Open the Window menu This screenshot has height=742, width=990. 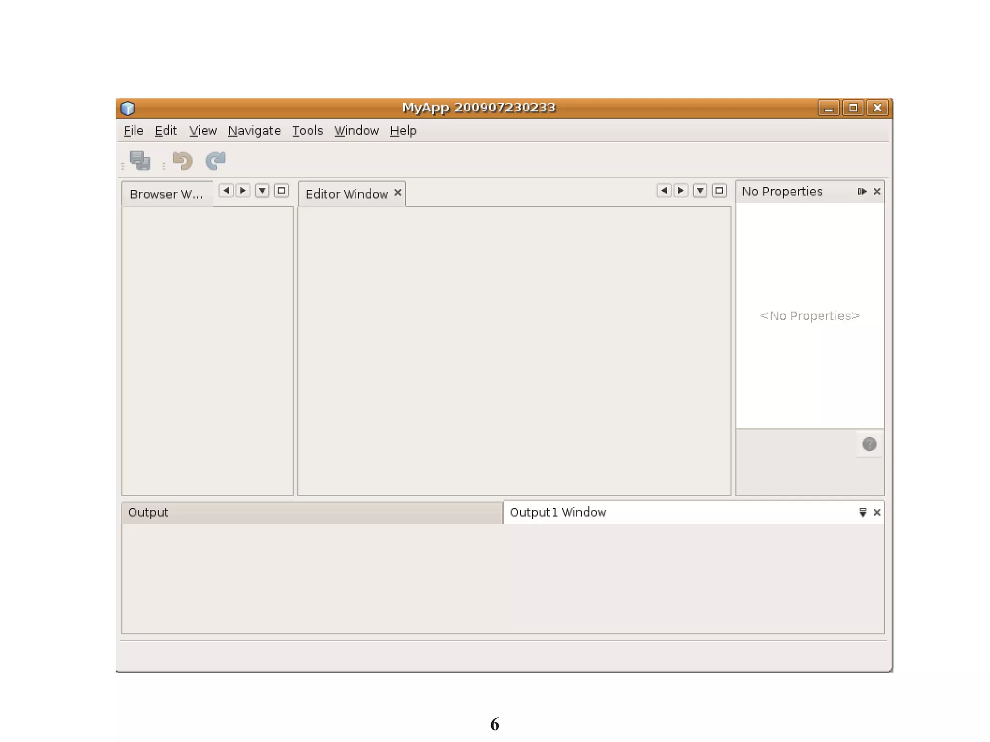point(356,131)
